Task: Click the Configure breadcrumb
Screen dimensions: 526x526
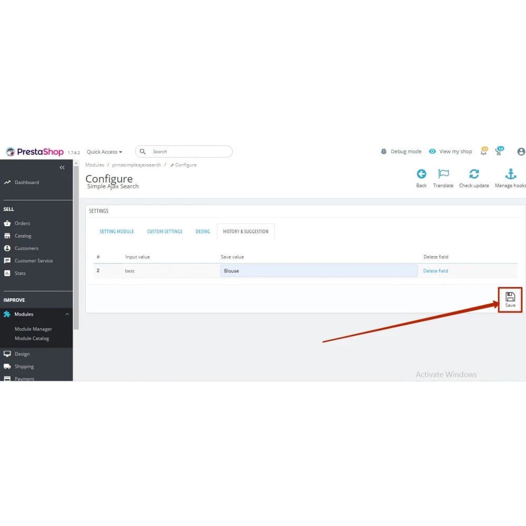Action: (x=183, y=165)
